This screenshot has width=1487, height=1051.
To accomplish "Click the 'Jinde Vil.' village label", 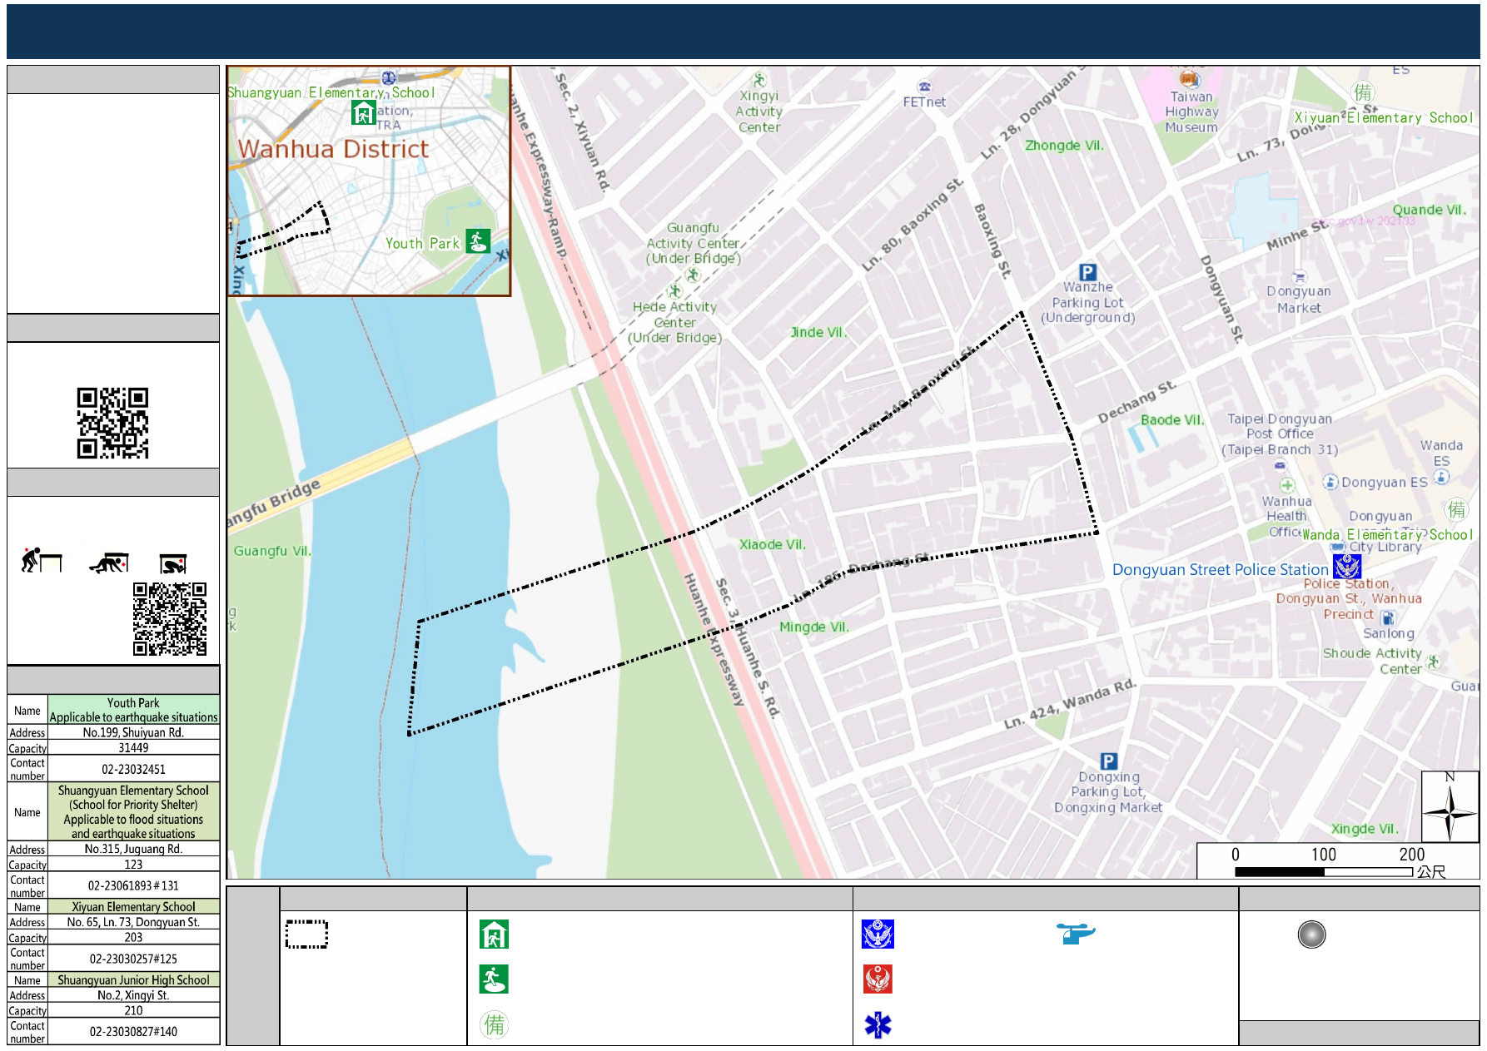I will [818, 332].
